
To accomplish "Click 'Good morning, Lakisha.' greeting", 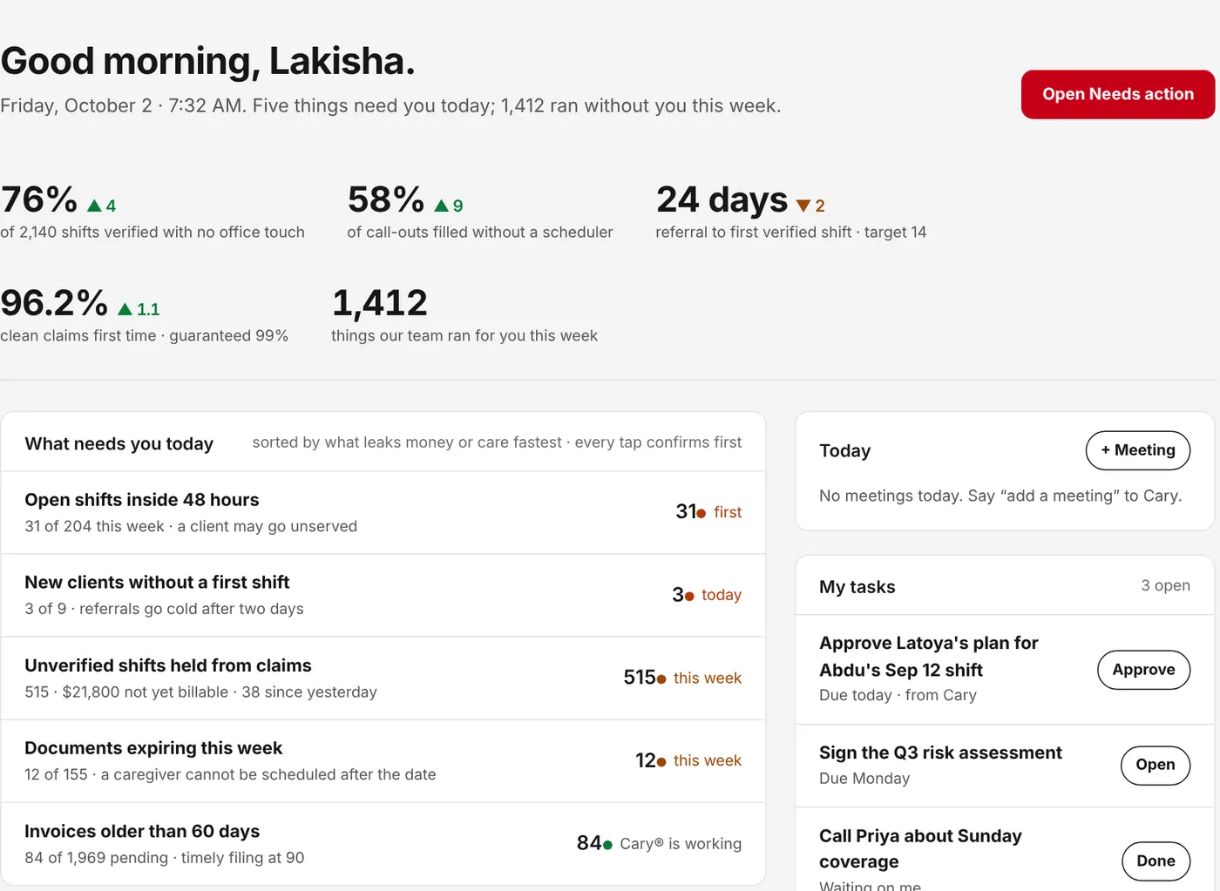I will [x=207, y=61].
